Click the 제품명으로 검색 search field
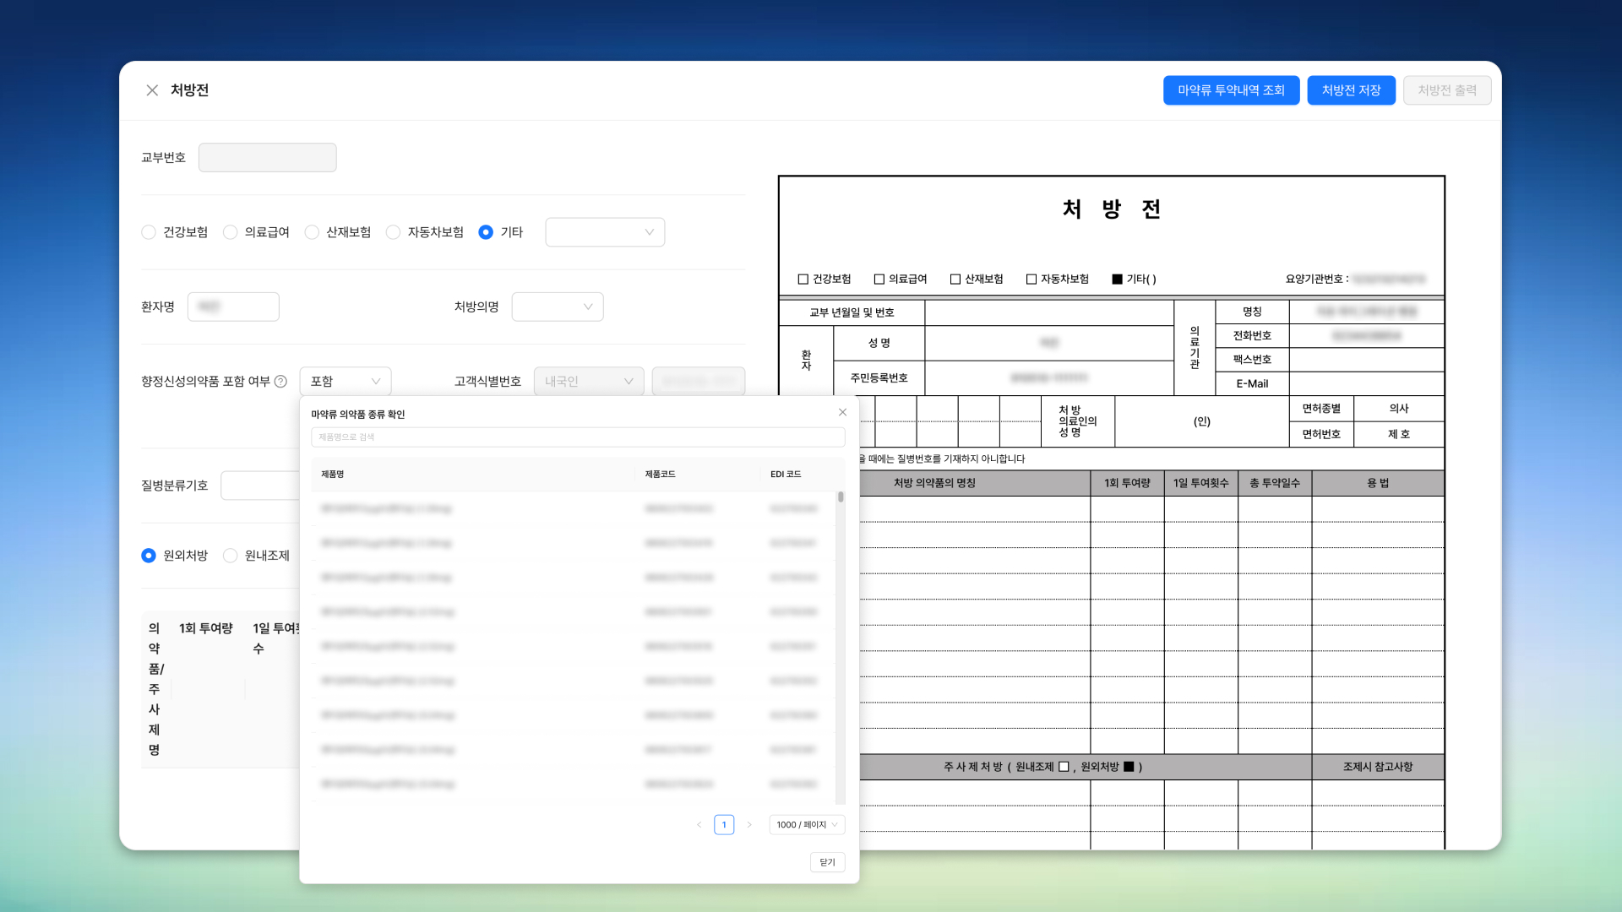The image size is (1622, 912). tap(578, 437)
